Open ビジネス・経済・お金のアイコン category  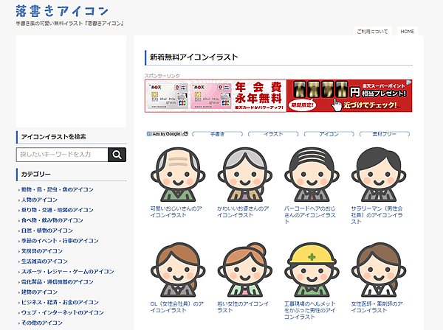60,303
